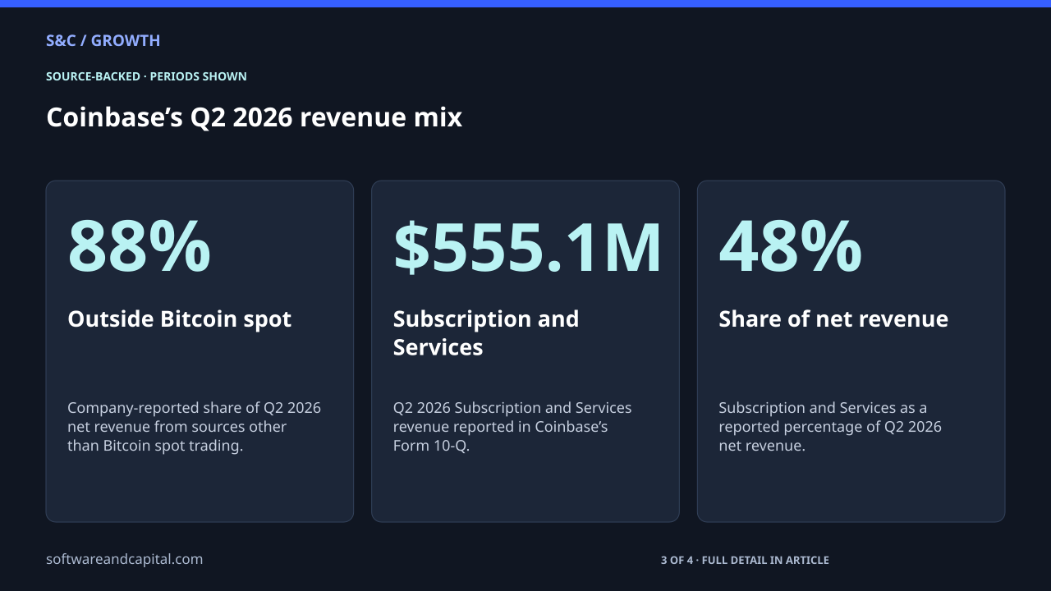Image resolution: width=1051 pixels, height=591 pixels.
Task: Open the softwareandcapital.com footer link
Action: 124,559
